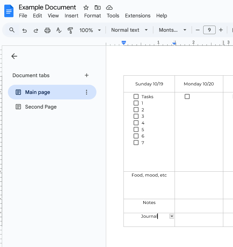Check the Tasks checkbox under Sunday
The image size is (233, 247).
click(136, 97)
